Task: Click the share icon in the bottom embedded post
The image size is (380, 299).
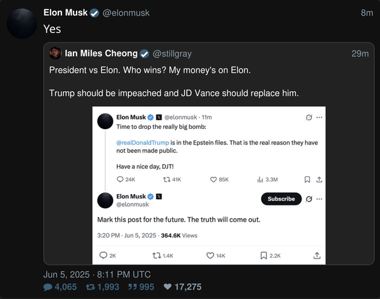Action: coord(317,255)
